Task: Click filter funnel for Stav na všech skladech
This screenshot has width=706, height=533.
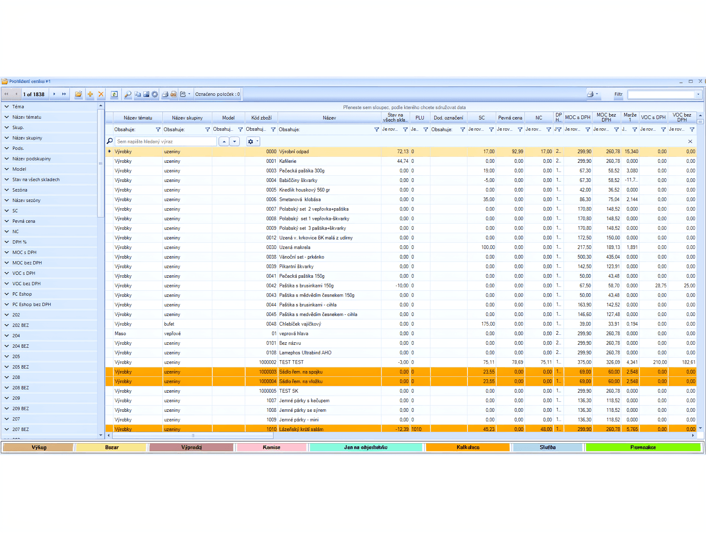Action: pos(405,130)
